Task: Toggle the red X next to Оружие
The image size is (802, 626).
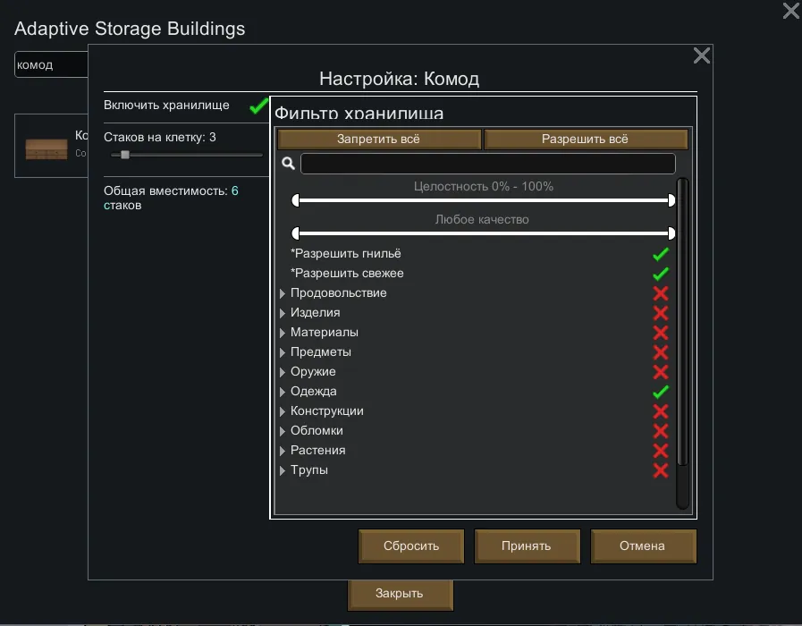Action: 661,372
